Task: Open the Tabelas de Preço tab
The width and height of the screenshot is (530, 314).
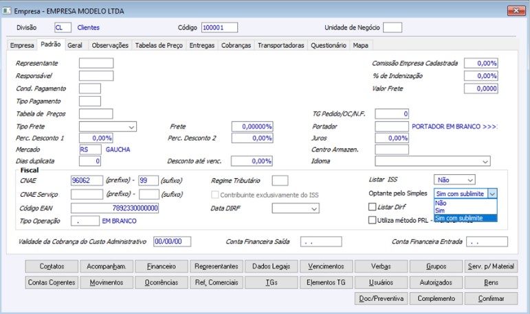Action: tap(159, 45)
